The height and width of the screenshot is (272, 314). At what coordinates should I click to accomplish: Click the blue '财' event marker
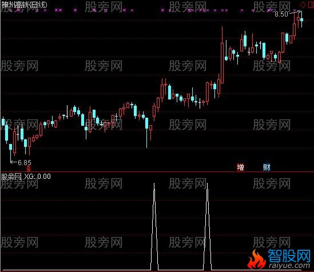click(267, 167)
